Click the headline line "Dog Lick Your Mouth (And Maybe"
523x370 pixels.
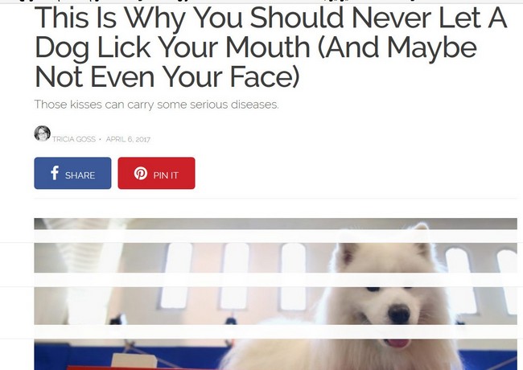(256, 47)
